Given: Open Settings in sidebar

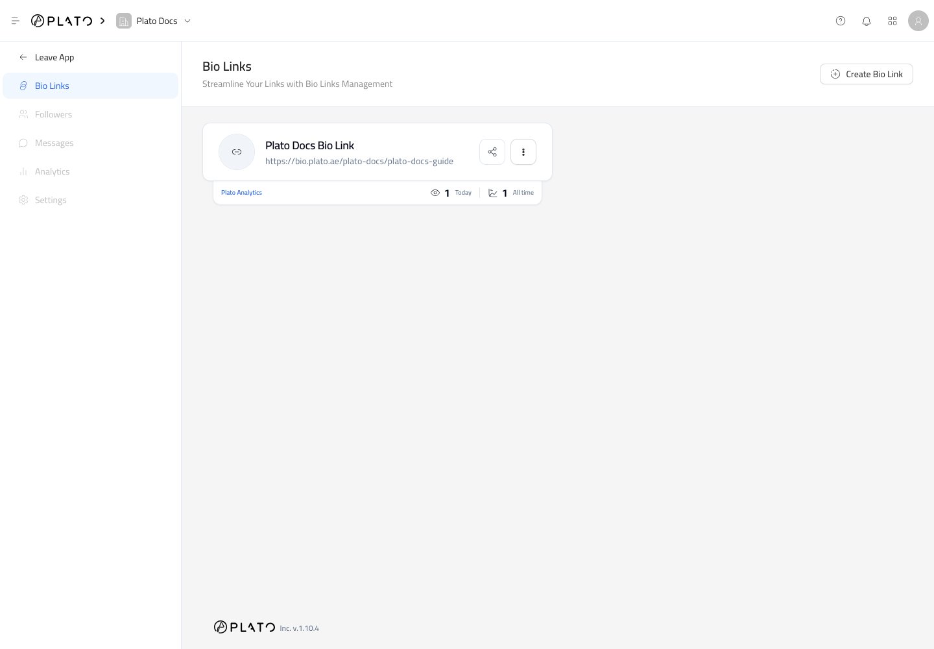Looking at the screenshot, I should coord(90,200).
